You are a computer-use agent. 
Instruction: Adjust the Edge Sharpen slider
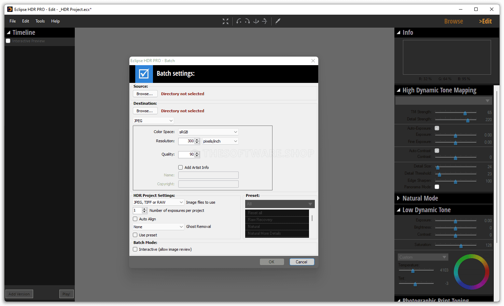(x=456, y=181)
